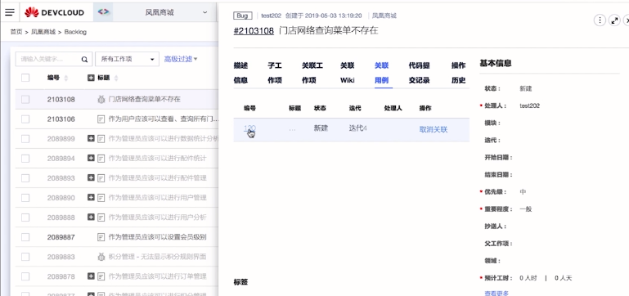
Task: Click the 状态 value 新建 in basic info
Action: (525, 88)
